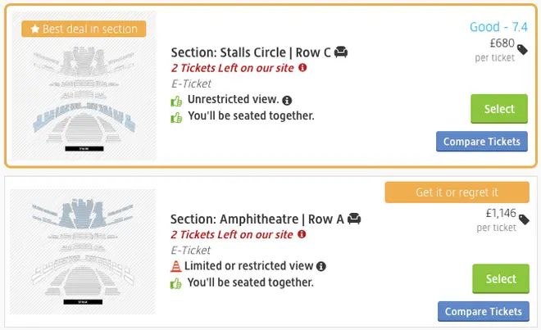Click thumbs up icon beside Unrestricted view
The height and width of the screenshot is (330, 541).
[x=176, y=101]
